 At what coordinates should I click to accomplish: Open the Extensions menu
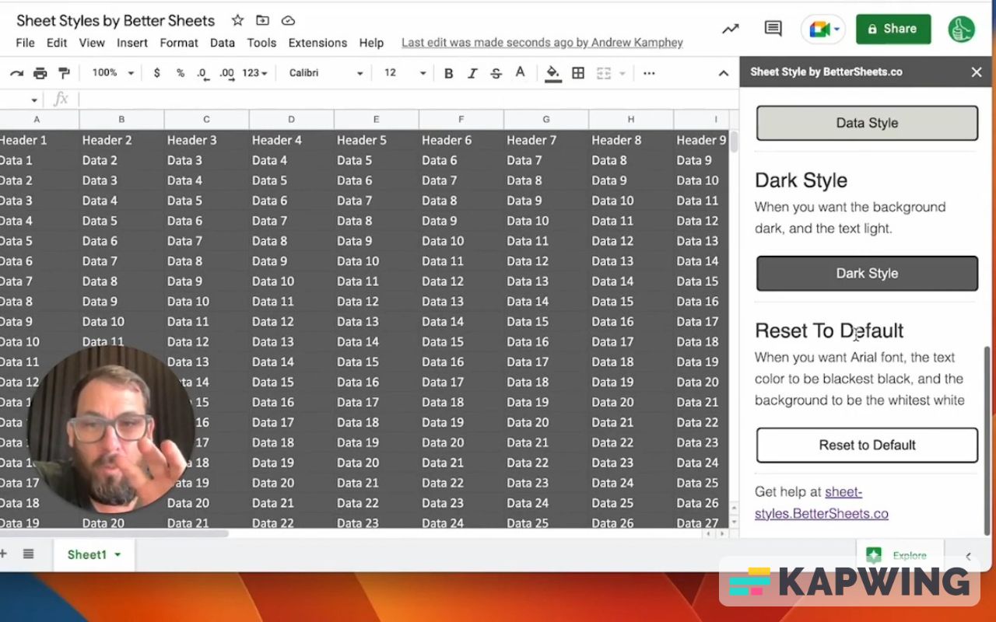[x=317, y=43]
